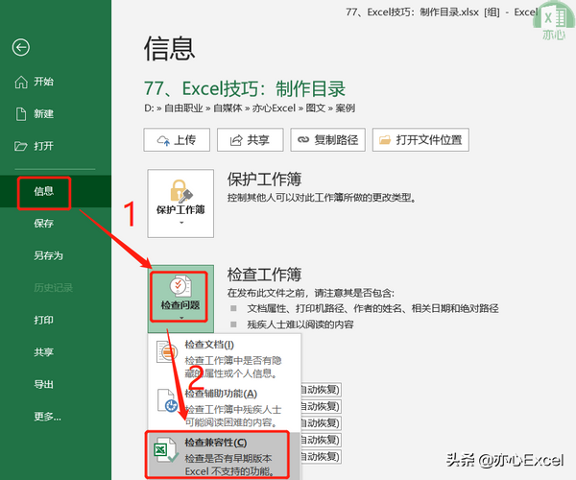This screenshot has height=480, width=576.
Task: Click 案例 in the file path
Action: pyautogui.click(x=346, y=108)
